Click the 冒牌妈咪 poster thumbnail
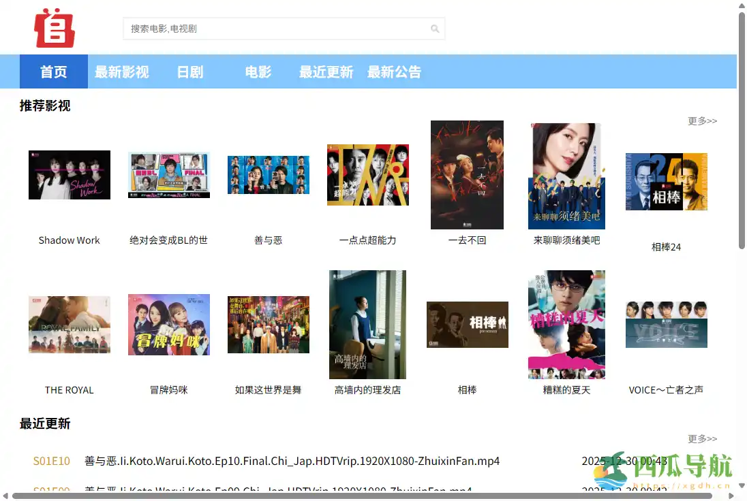The image size is (747, 501). (169, 325)
